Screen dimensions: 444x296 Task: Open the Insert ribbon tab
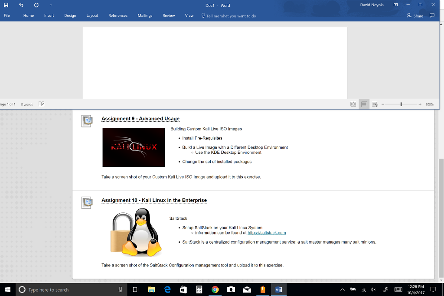pyautogui.click(x=49, y=16)
